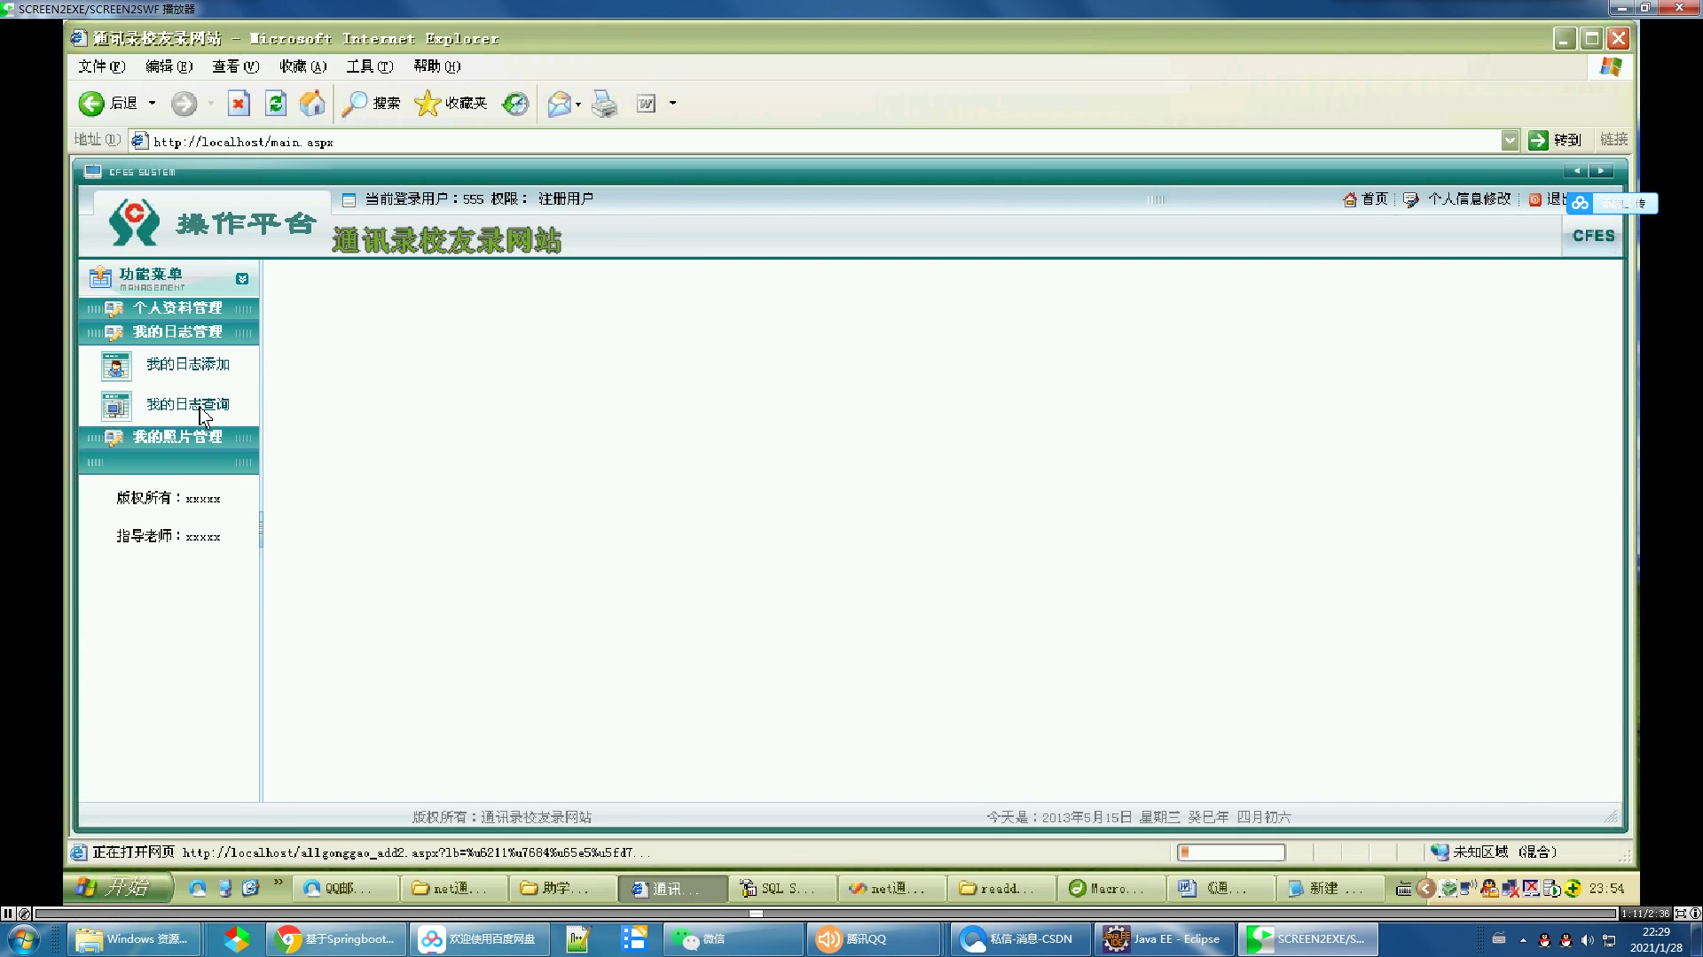Click the red Stop loading icon
Viewport: 1703px width, 957px height.
[x=239, y=104]
